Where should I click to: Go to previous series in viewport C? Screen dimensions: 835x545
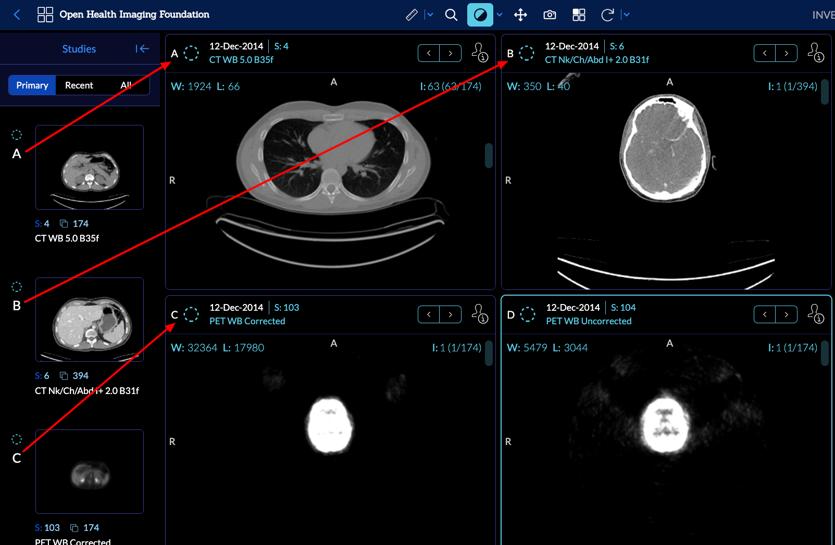tap(429, 314)
